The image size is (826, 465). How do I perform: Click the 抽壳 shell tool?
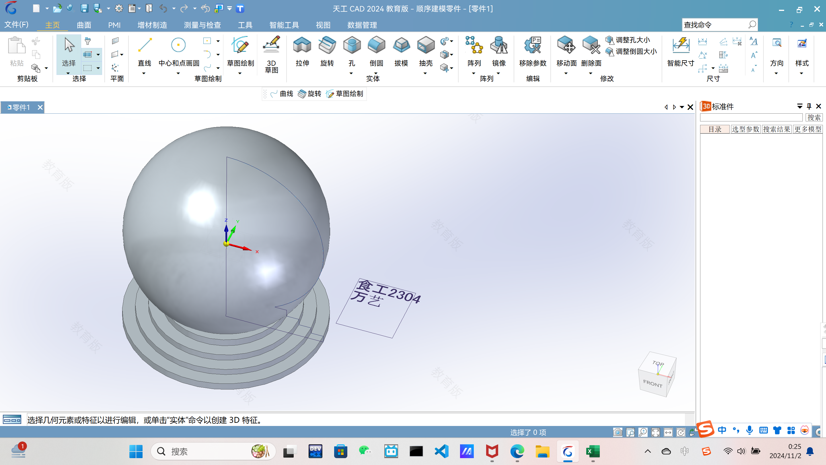coord(426,51)
